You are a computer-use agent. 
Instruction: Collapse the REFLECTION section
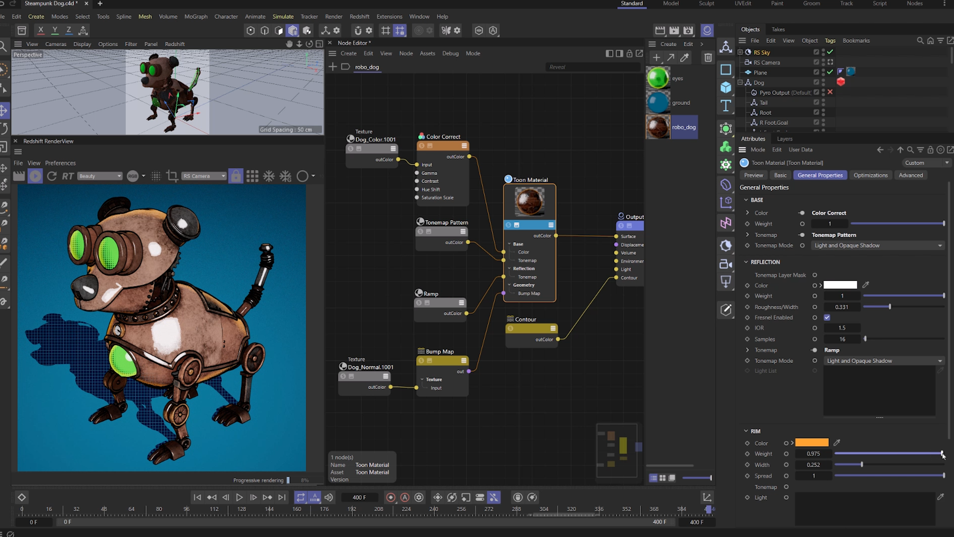pyautogui.click(x=746, y=262)
